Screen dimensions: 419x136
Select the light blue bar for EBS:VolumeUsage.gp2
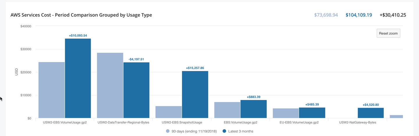coord(227,110)
